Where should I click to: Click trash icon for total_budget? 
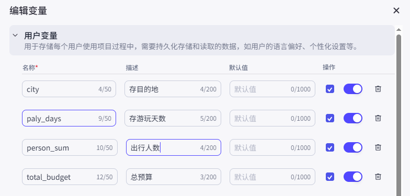378,177
